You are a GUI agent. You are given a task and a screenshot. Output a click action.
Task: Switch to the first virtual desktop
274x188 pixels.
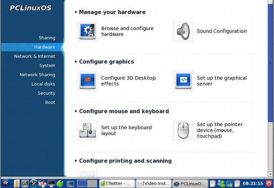pyautogui.click(x=82, y=184)
